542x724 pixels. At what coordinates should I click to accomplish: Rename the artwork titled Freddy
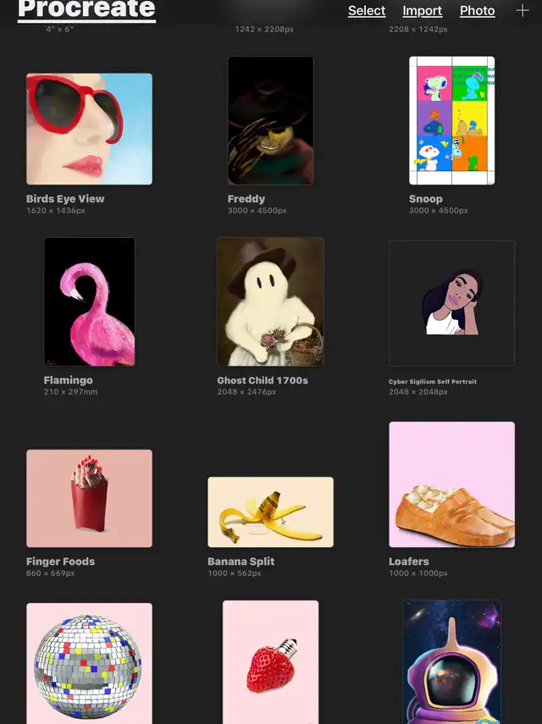(x=246, y=198)
